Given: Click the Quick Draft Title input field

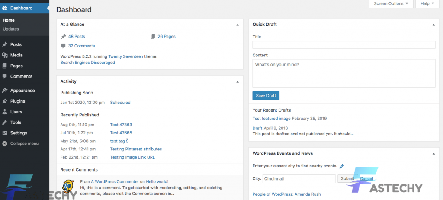Looking at the screenshot, I should pyautogui.click(x=344, y=45).
